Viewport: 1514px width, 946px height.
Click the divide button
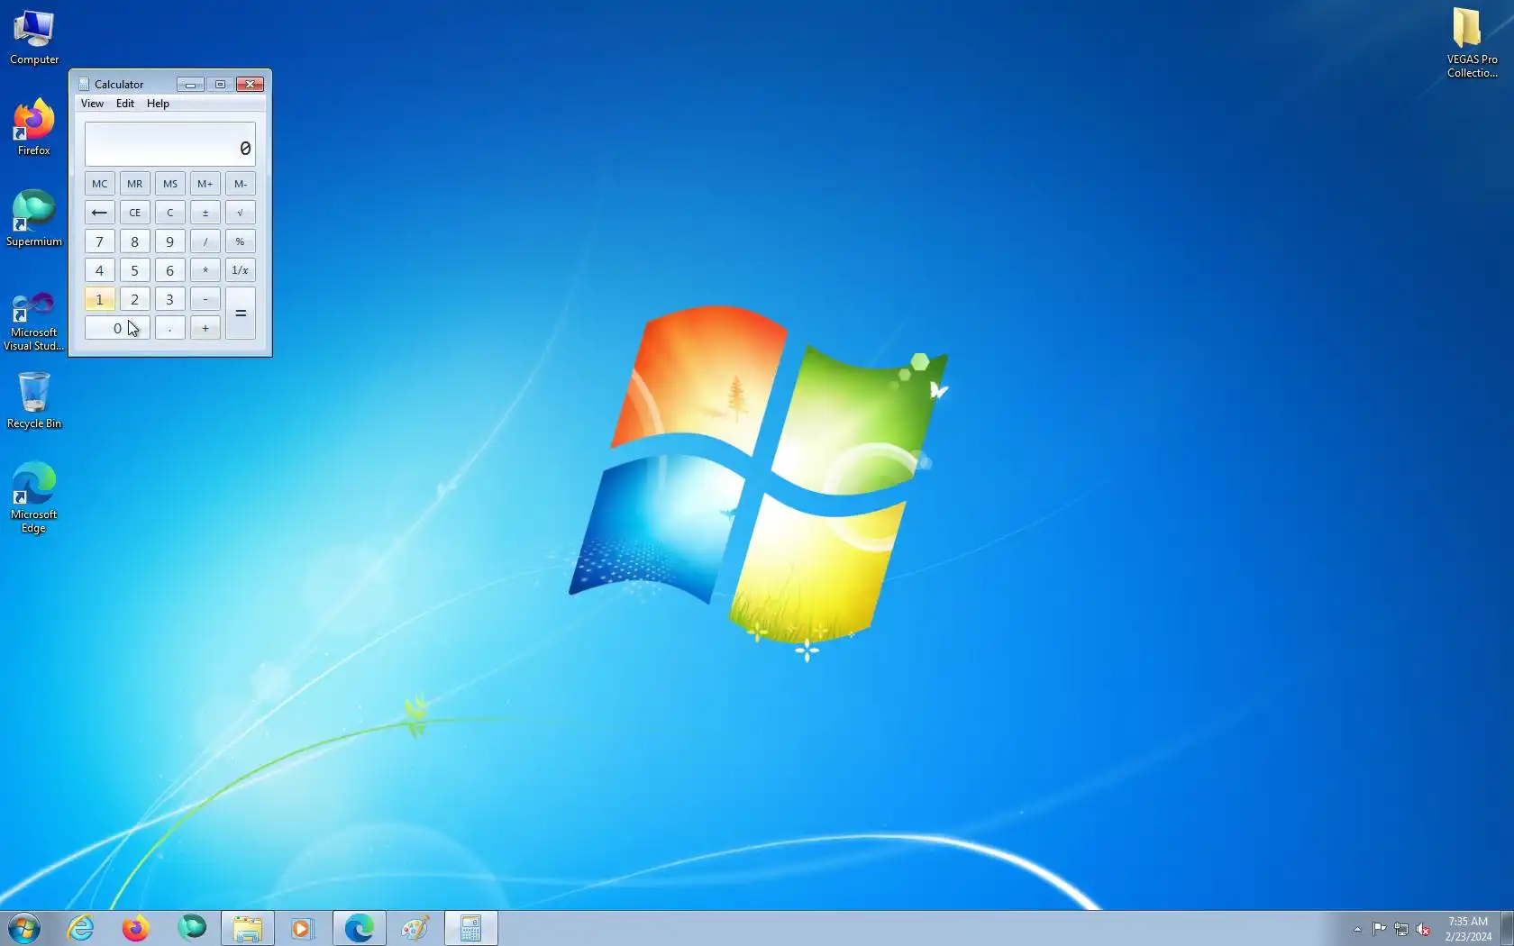tap(205, 241)
